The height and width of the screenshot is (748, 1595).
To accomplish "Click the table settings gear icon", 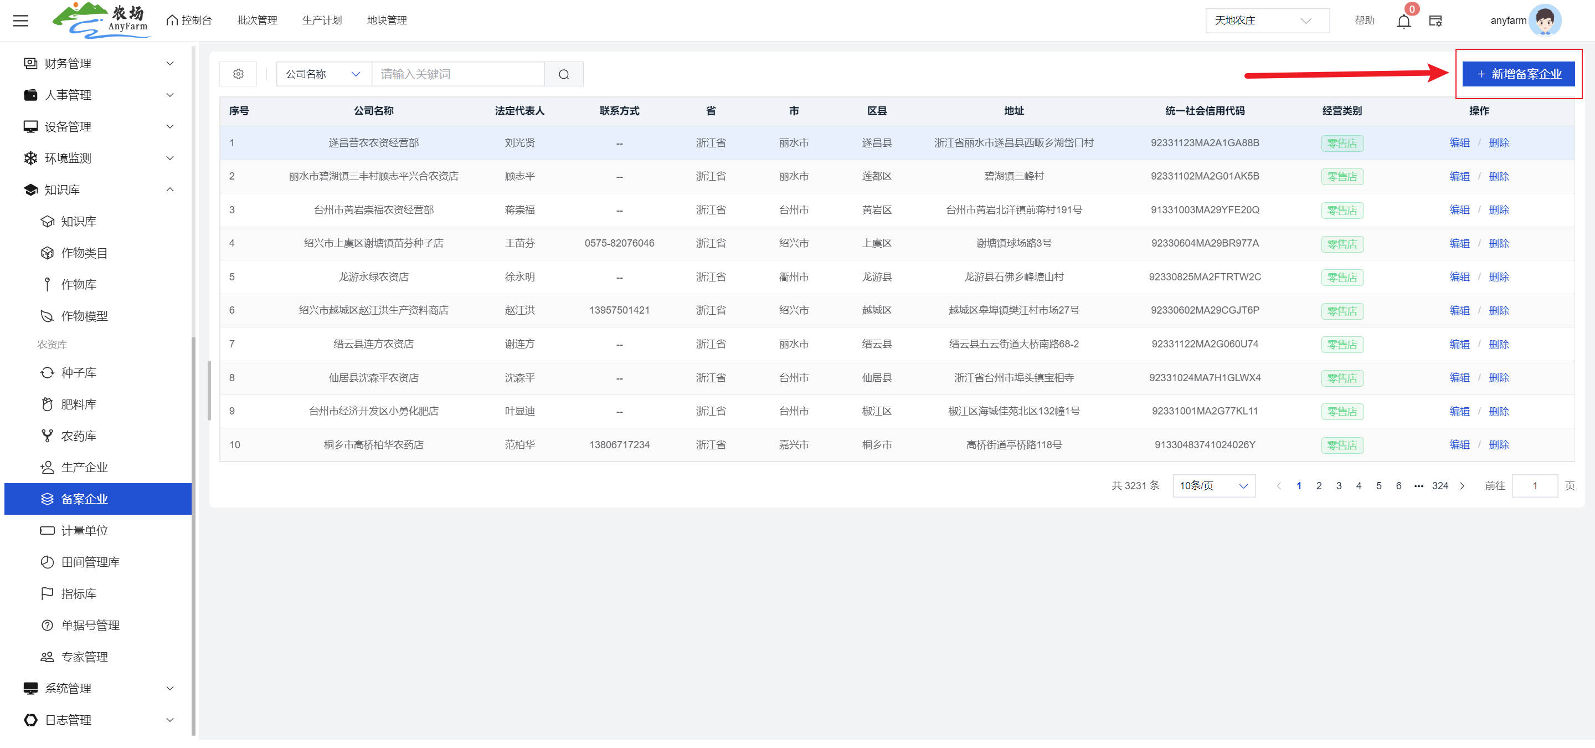I will (238, 74).
